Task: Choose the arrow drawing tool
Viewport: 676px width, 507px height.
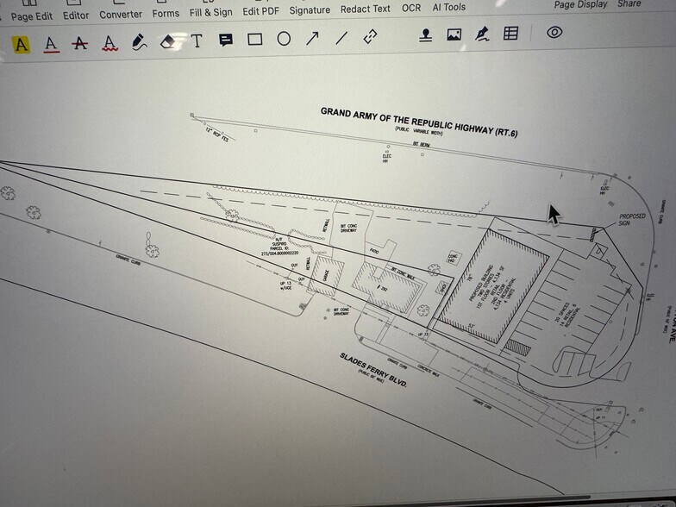Action: (313, 38)
